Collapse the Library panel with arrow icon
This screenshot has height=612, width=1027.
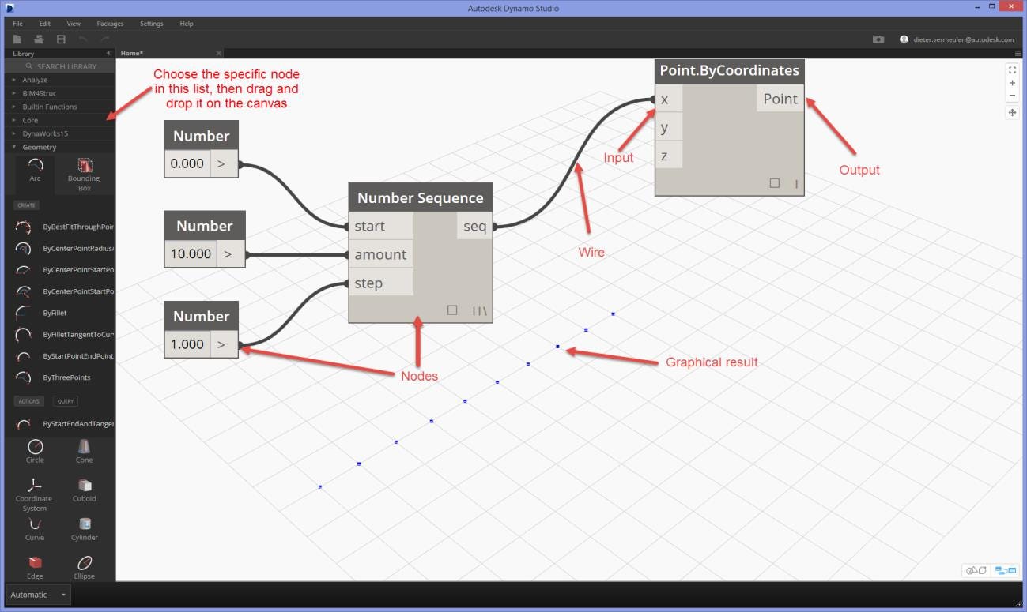coord(108,53)
